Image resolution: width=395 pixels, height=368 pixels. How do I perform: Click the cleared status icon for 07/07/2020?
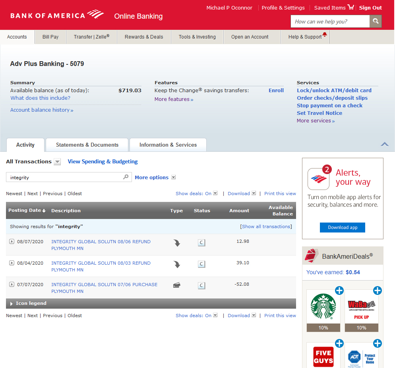pos(201,286)
